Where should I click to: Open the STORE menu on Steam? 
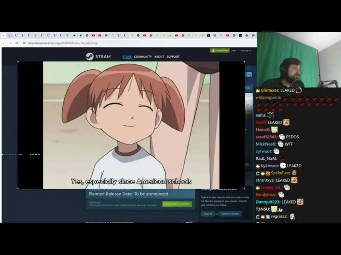click(127, 57)
